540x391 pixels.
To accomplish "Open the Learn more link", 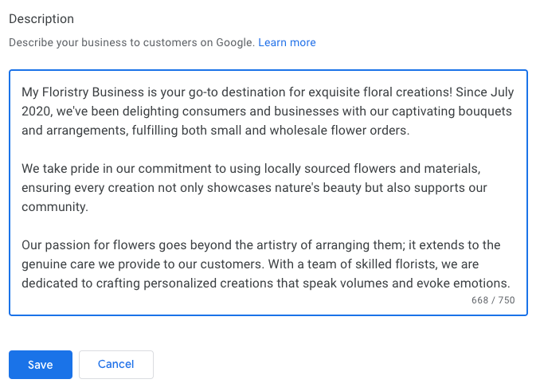I will [287, 42].
